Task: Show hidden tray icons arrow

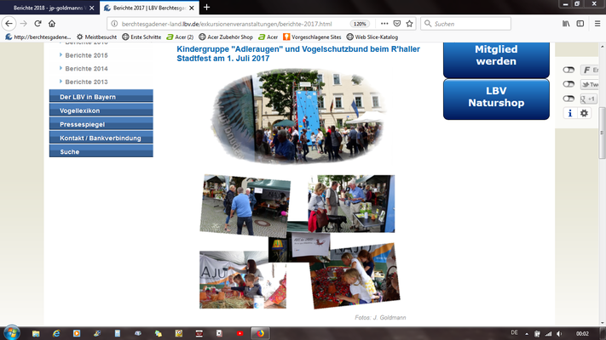Action: [527, 334]
